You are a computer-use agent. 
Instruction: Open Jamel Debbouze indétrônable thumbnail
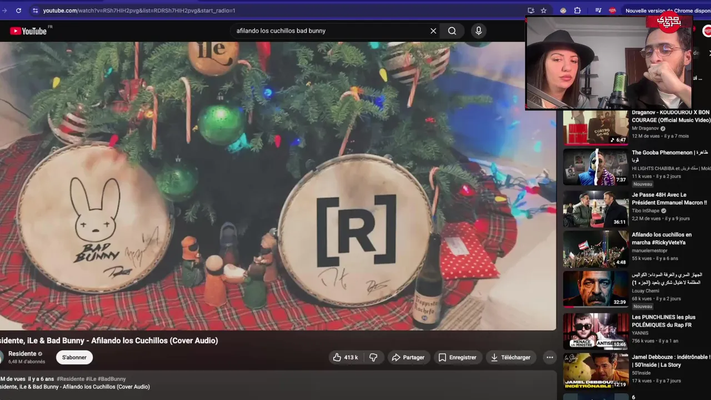pyautogui.click(x=595, y=371)
